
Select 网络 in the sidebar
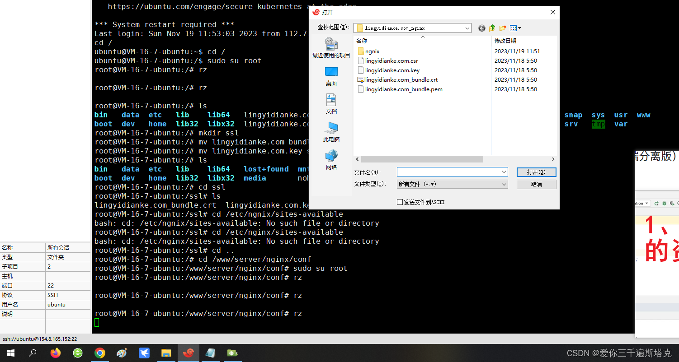click(331, 160)
